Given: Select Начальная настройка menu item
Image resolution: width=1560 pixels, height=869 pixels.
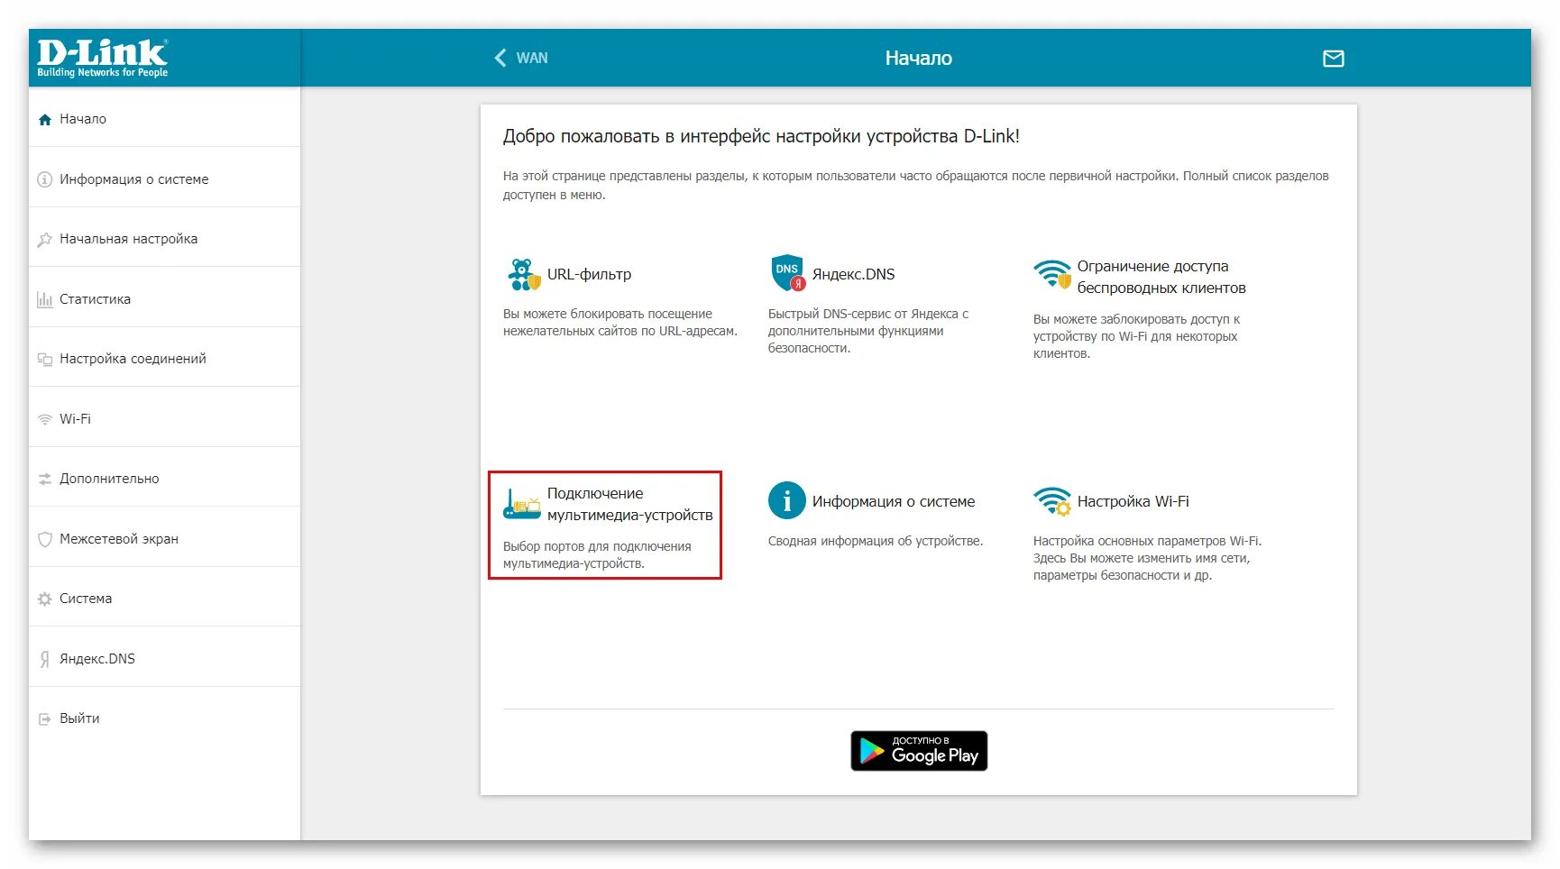Looking at the screenshot, I should tap(164, 239).
